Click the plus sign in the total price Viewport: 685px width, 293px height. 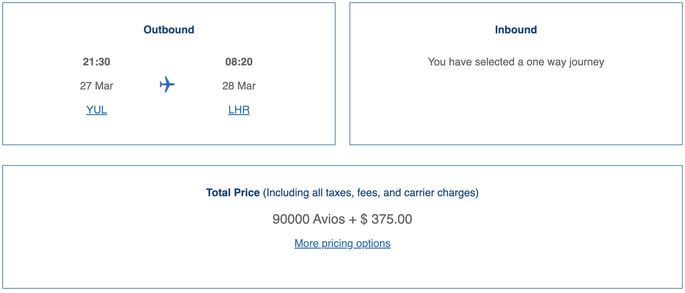(353, 219)
